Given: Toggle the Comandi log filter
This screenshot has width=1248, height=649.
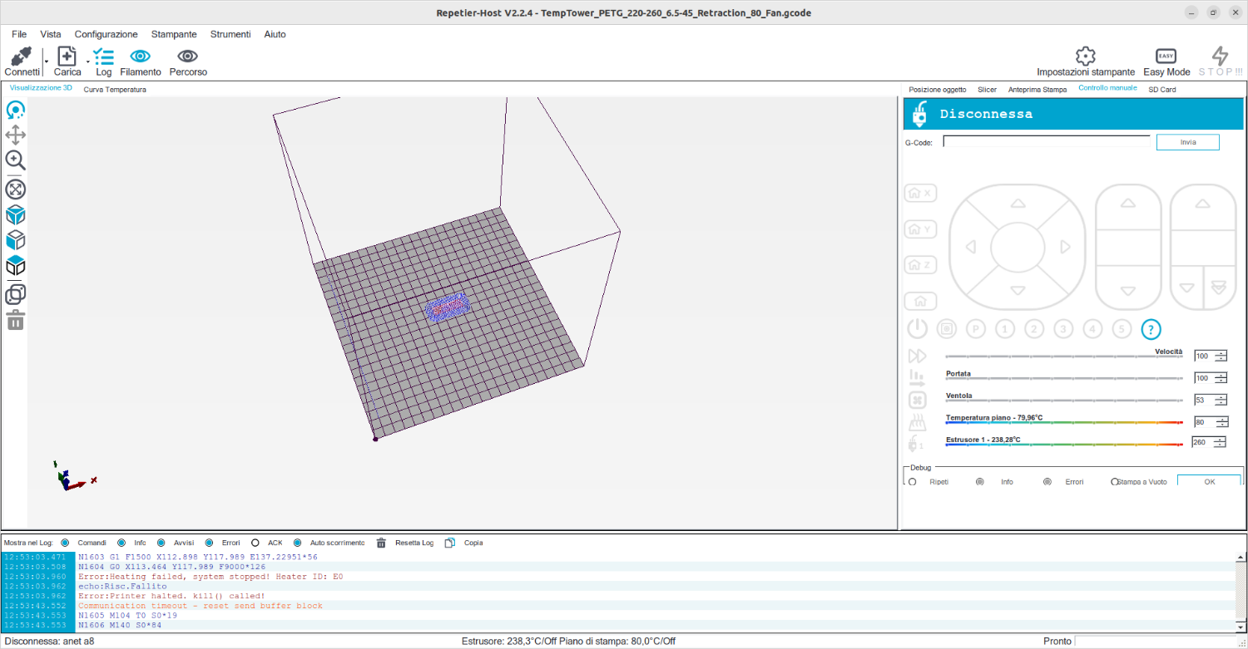Looking at the screenshot, I should (66, 543).
